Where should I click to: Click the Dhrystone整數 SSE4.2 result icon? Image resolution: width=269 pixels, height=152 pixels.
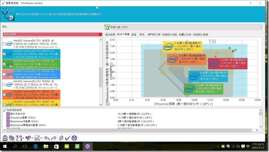tap(8, 117)
